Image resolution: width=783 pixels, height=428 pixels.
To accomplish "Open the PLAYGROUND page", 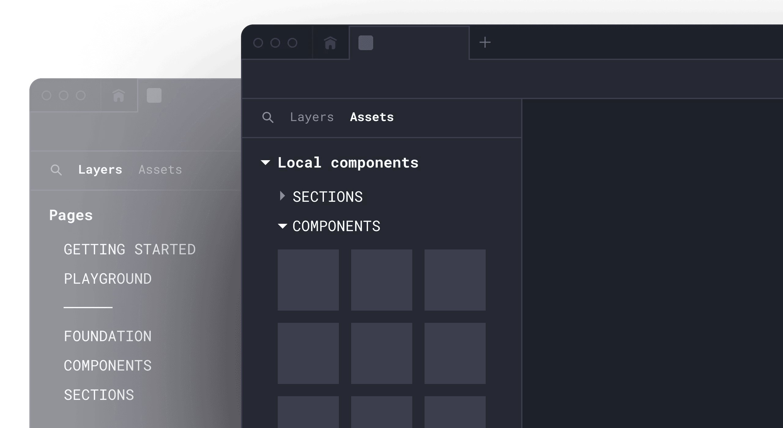I will [x=108, y=279].
